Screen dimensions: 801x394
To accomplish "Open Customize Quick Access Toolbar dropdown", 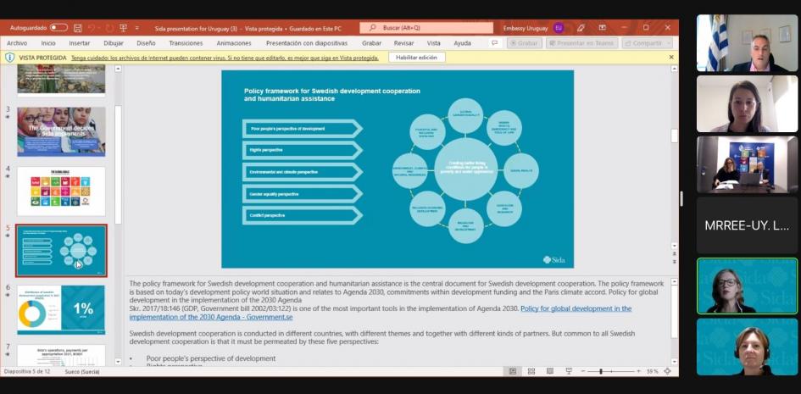I will tap(137, 28).
